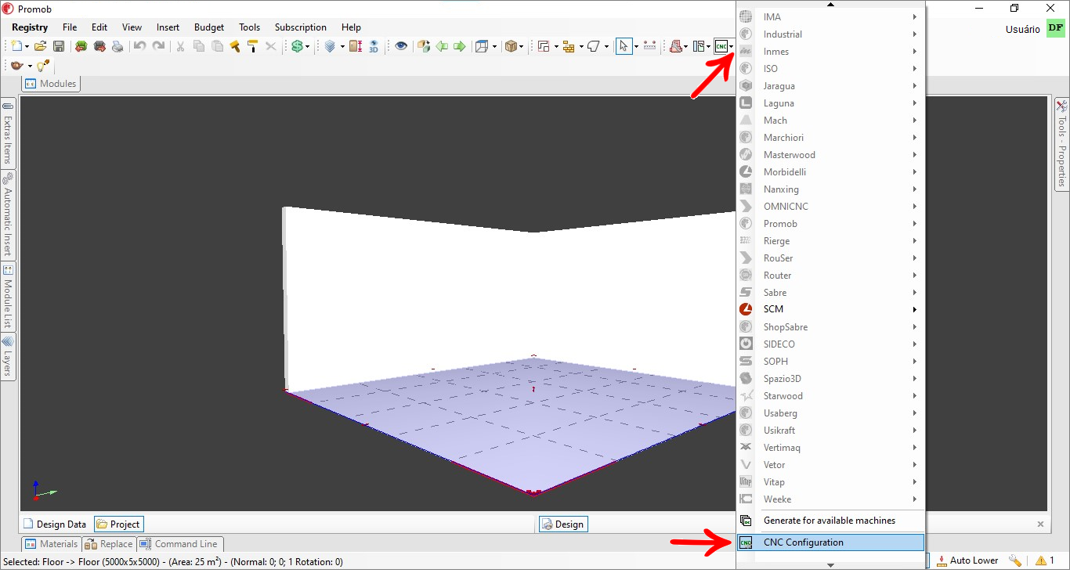Open the Automatic Insert side panel
This screenshot has height=573, width=1070.
point(8,215)
